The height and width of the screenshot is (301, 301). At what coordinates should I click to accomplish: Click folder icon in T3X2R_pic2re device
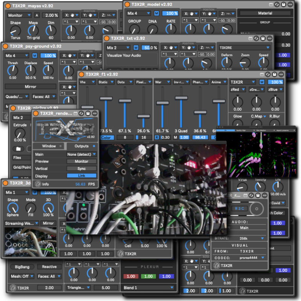pos(18,149)
